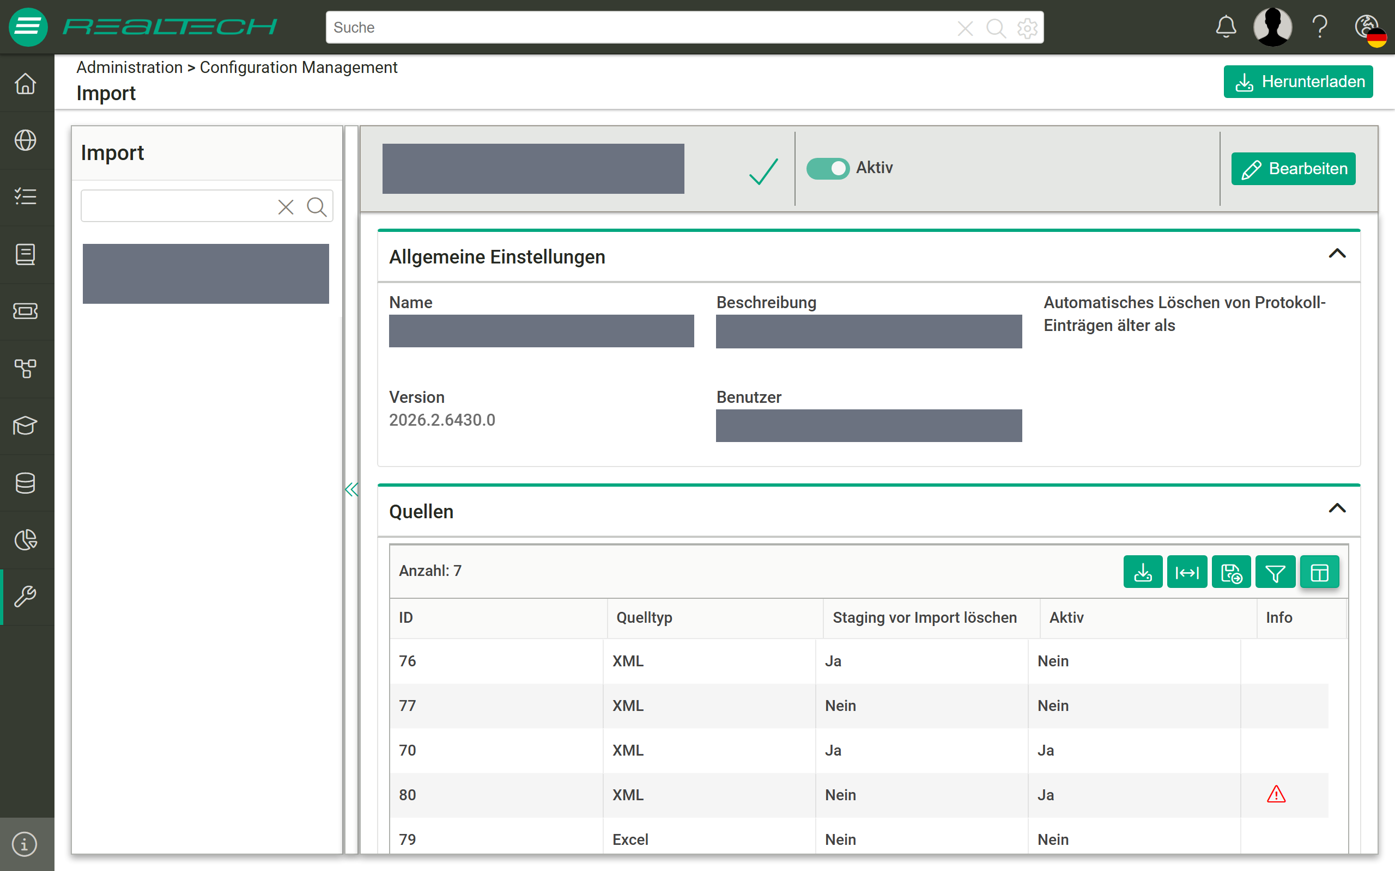Run the top search with magnifier icon
1395x871 pixels.
pyautogui.click(x=996, y=28)
